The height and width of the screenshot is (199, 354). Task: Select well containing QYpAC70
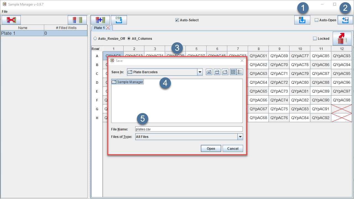click(279, 65)
